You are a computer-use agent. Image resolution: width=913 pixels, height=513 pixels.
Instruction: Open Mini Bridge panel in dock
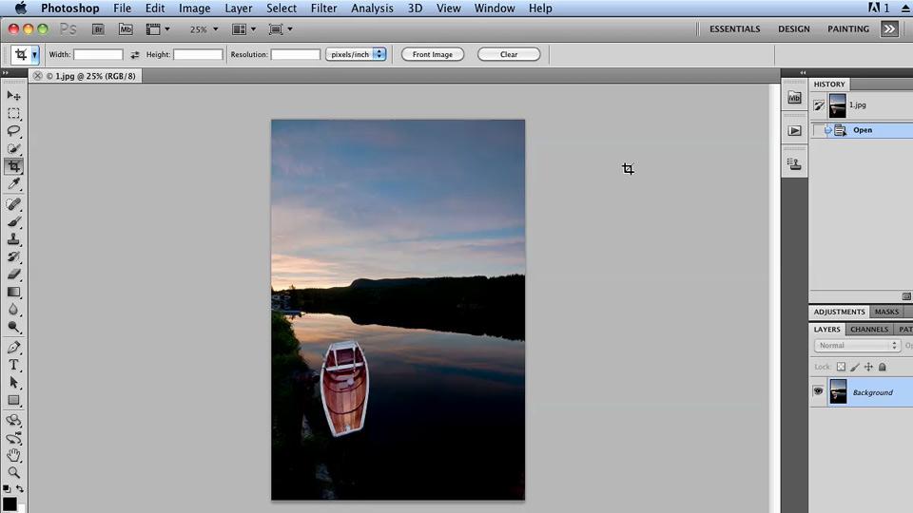[794, 98]
